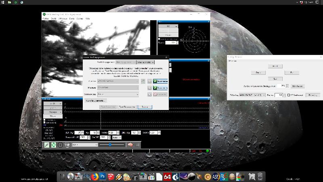Click the start icon in the top-left corner

[3, 2]
